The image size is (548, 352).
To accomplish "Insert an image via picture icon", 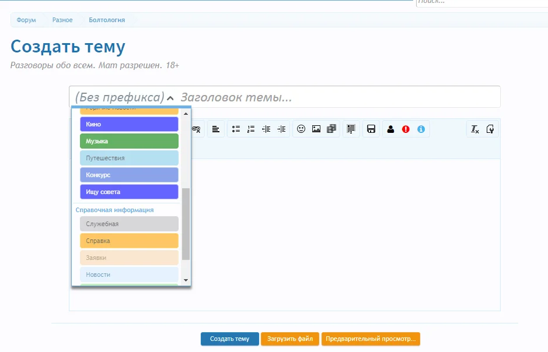I will tap(316, 129).
